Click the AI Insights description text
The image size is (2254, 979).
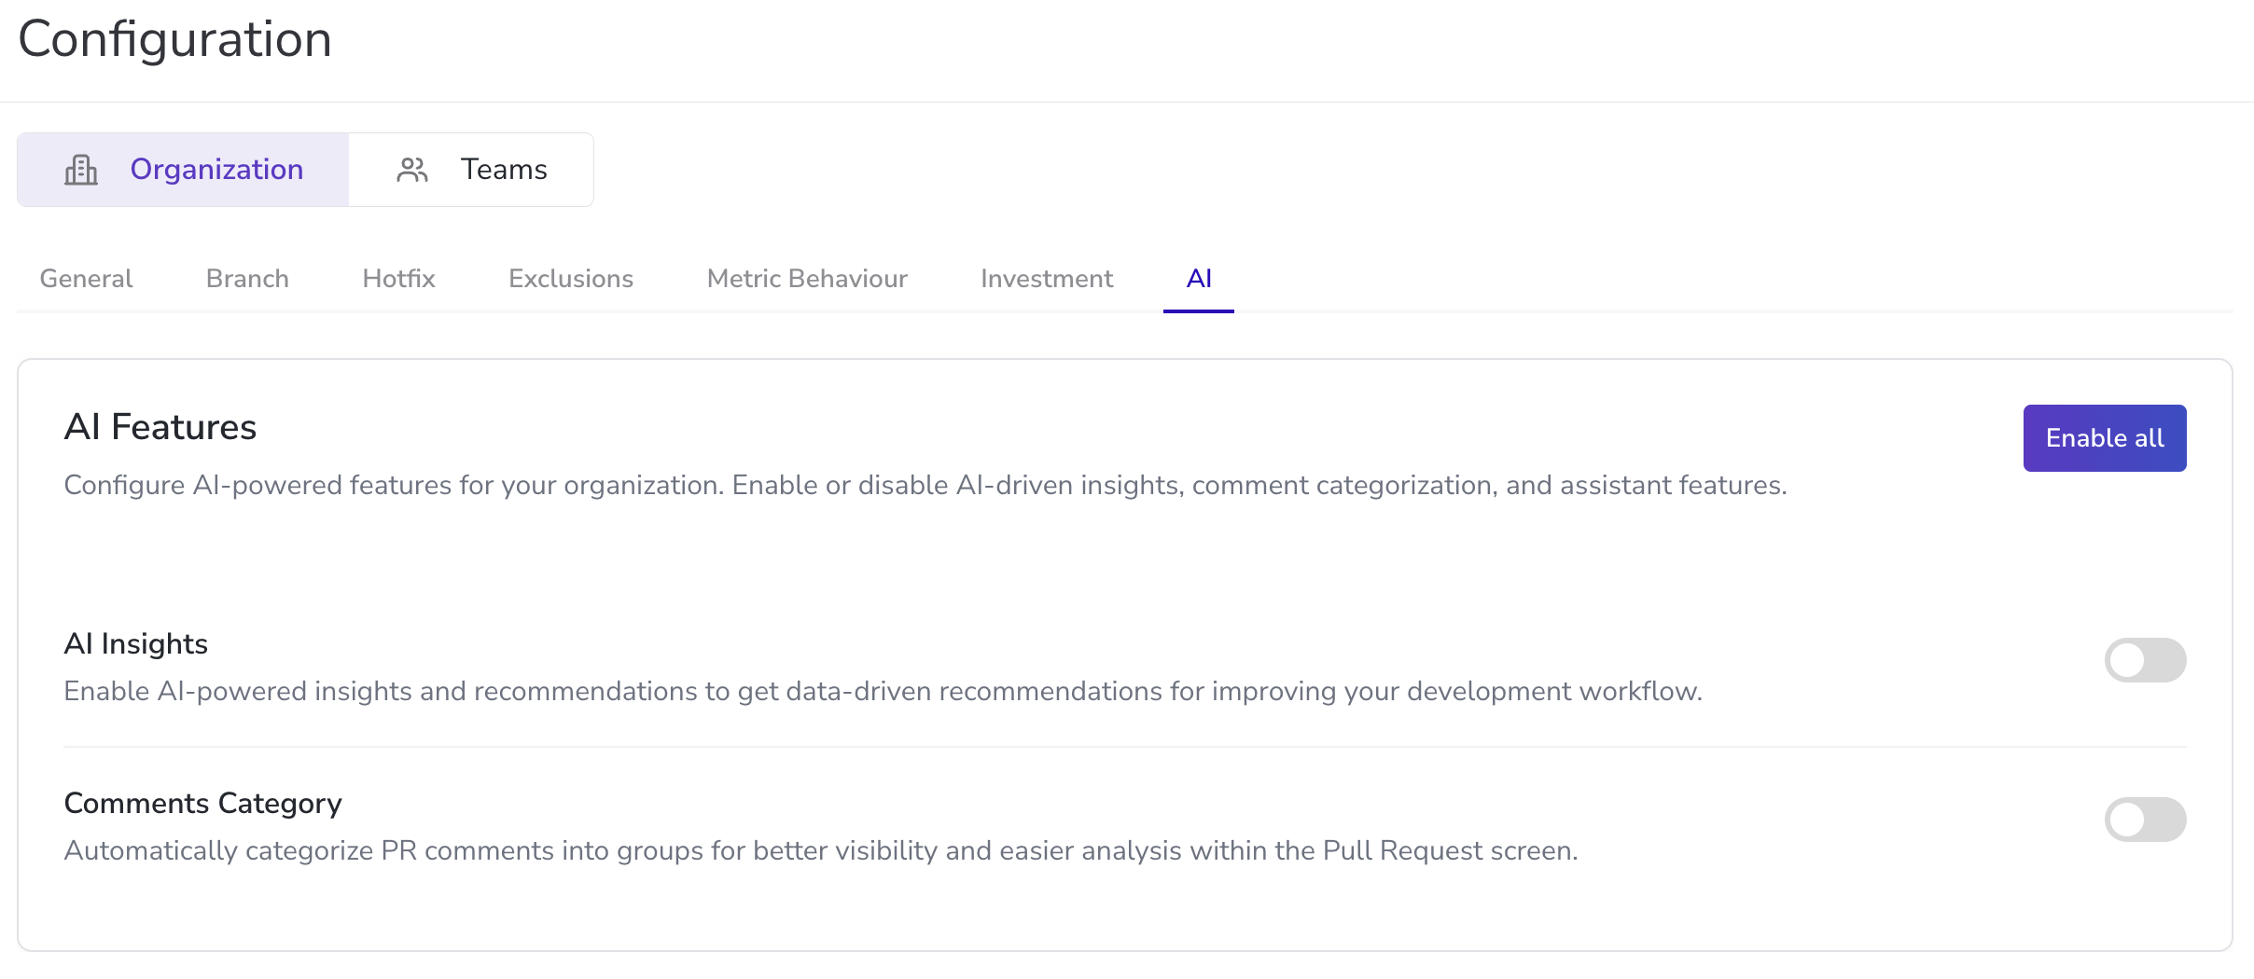pyautogui.click(x=883, y=692)
